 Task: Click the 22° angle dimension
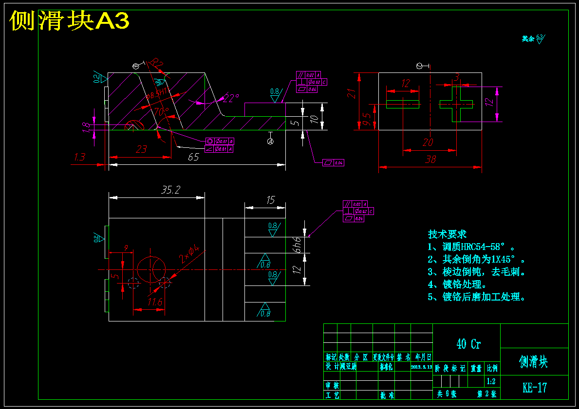click(x=230, y=98)
